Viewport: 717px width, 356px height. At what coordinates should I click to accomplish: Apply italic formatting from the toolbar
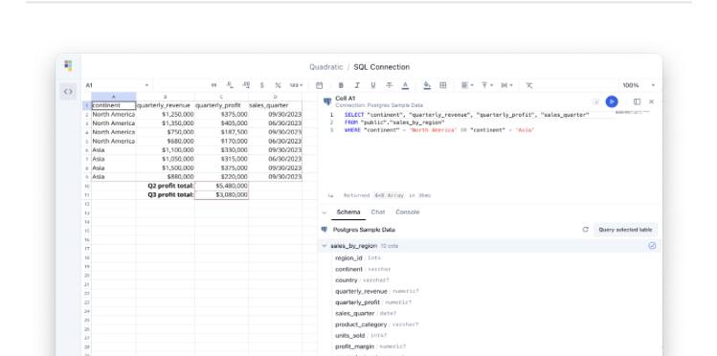coord(357,85)
